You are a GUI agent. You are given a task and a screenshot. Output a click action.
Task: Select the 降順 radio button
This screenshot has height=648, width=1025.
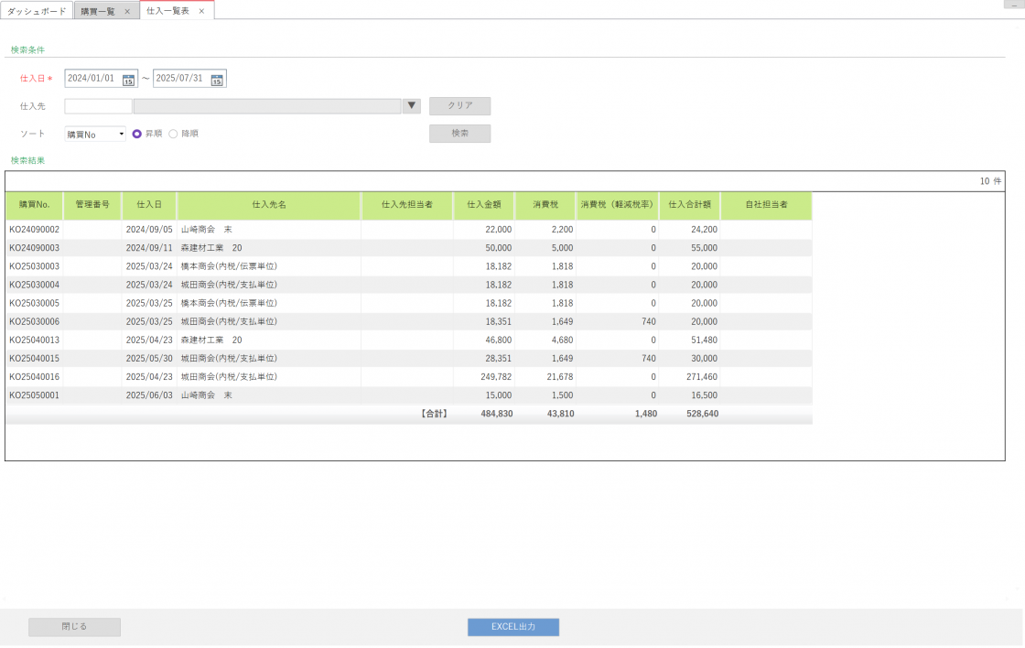[x=173, y=134]
